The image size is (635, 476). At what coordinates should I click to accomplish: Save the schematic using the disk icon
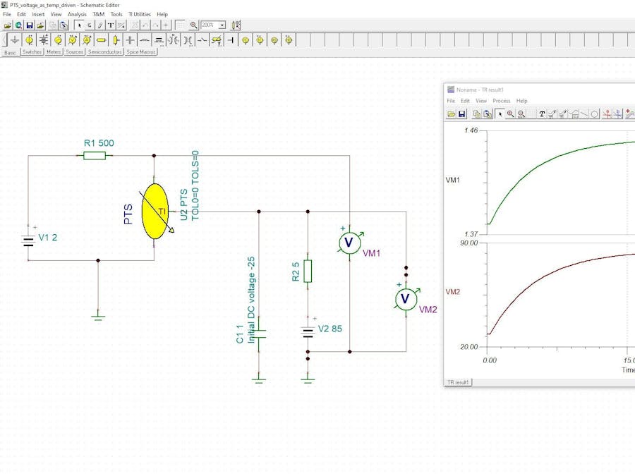click(x=28, y=25)
